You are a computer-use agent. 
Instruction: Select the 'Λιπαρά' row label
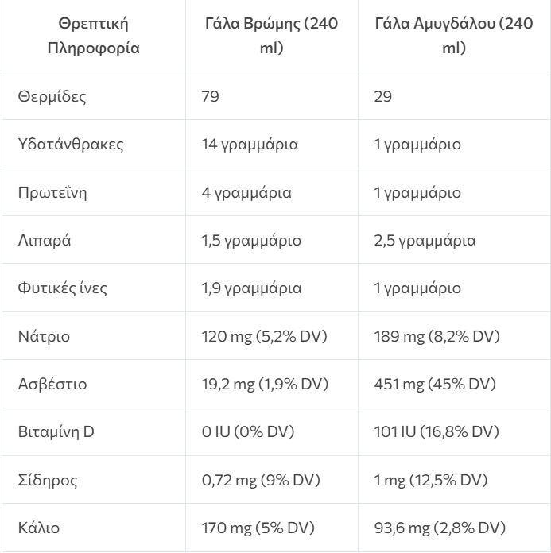coord(45,240)
